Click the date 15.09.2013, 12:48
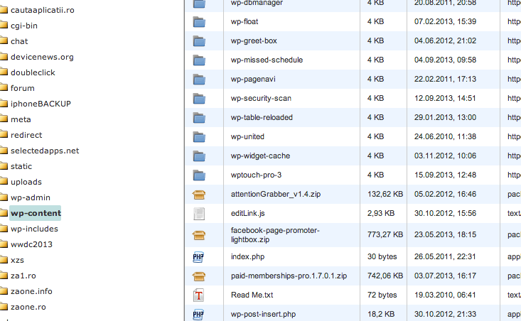 click(445, 175)
